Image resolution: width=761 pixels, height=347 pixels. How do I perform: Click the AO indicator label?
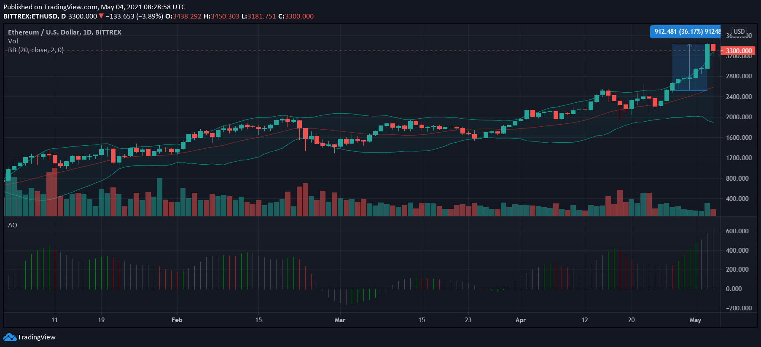[x=13, y=225]
